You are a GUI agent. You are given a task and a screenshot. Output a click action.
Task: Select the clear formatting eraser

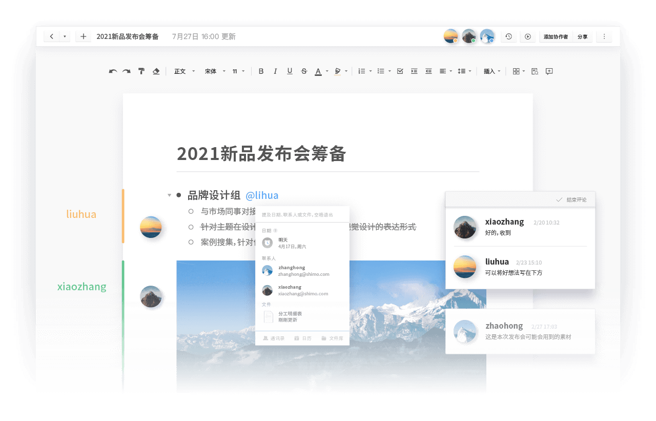[156, 71]
